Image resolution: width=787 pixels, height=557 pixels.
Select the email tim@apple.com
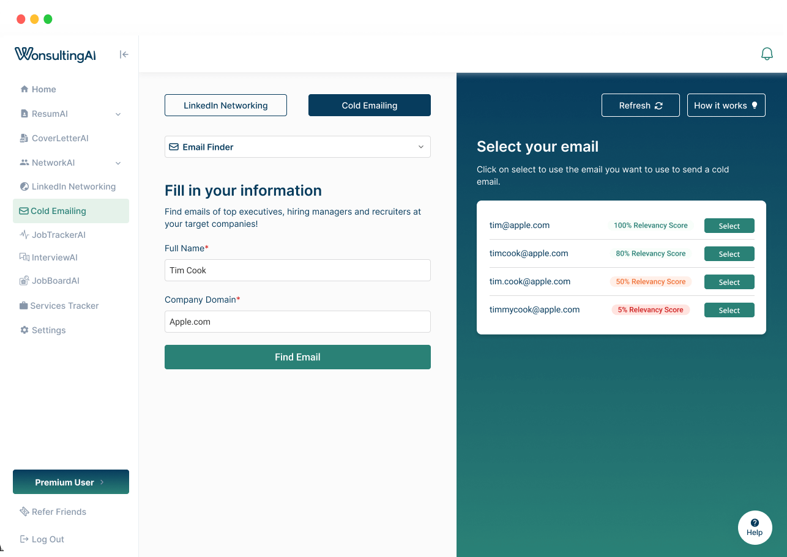pyautogui.click(x=729, y=226)
